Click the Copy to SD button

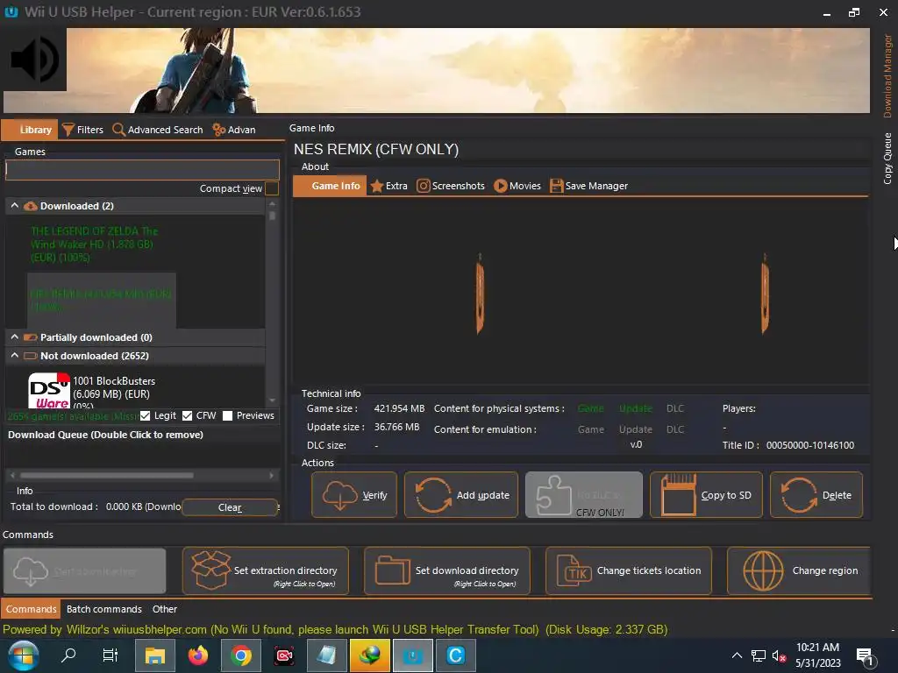(706, 495)
